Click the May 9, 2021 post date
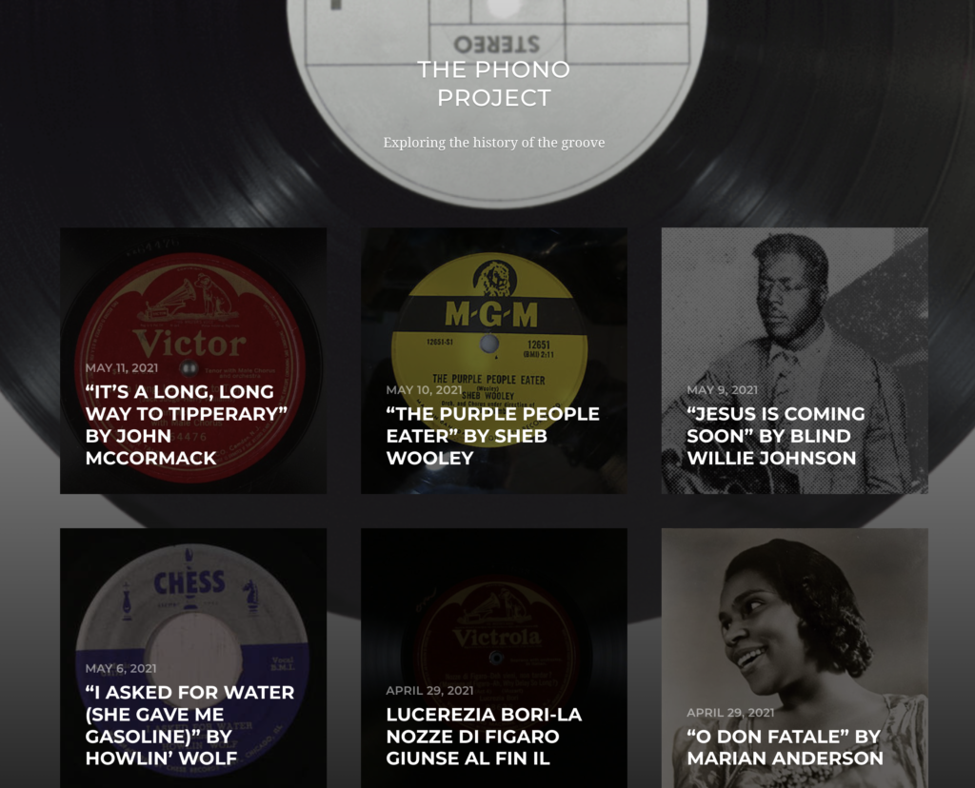 click(x=723, y=389)
